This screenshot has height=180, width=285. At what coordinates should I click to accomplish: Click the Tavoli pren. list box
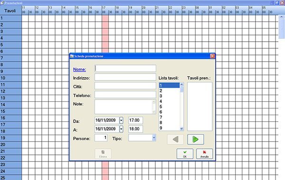200,107
